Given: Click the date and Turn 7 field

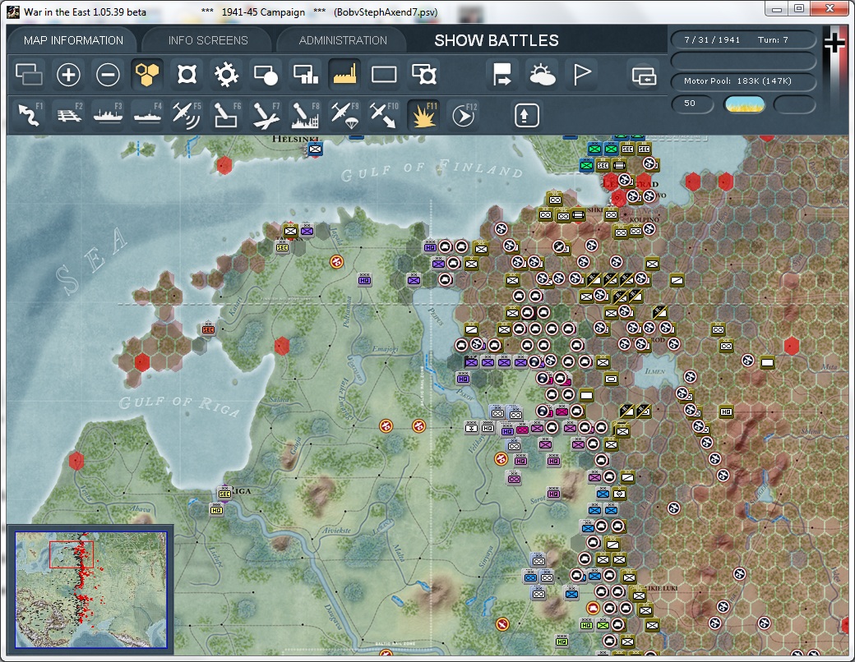Looking at the screenshot, I should coord(743,39).
